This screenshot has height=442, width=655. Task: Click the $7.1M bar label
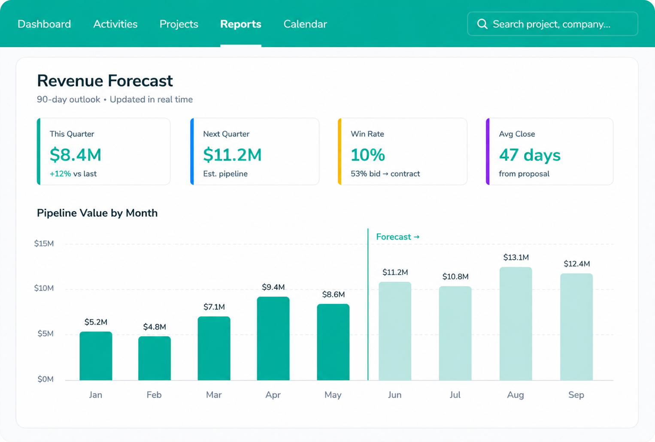(214, 307)
